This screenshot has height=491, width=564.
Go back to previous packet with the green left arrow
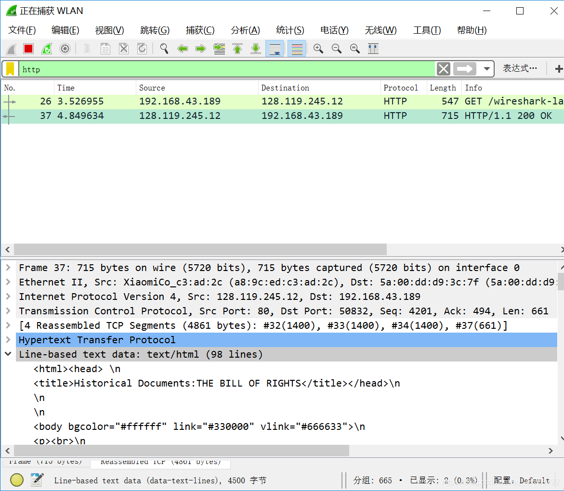click(x=183, y=49)
